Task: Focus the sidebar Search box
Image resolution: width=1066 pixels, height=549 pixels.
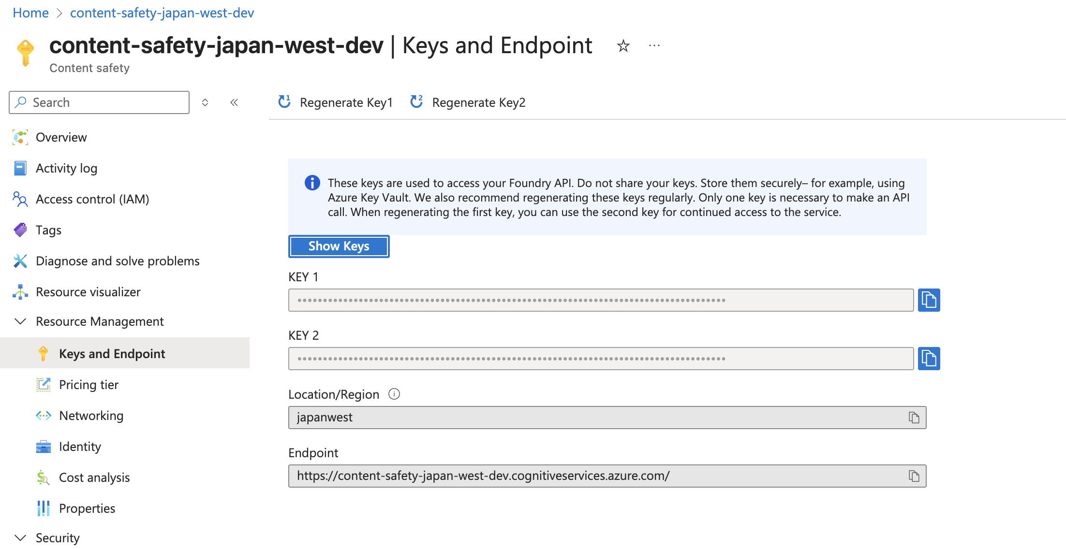Action: coord(99,102)
